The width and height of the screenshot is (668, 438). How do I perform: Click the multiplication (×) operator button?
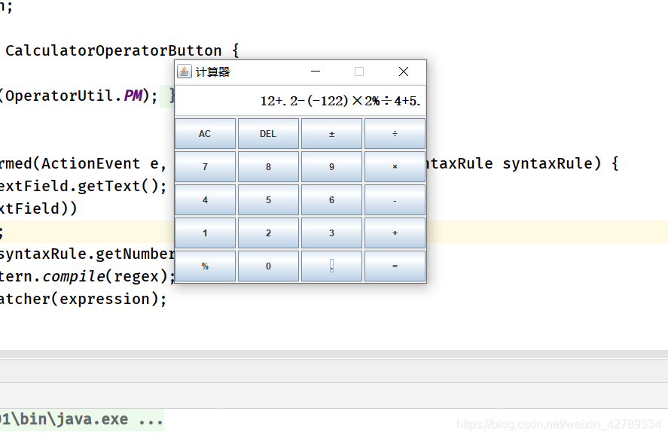pyautogui.click(x=395, y=167)
